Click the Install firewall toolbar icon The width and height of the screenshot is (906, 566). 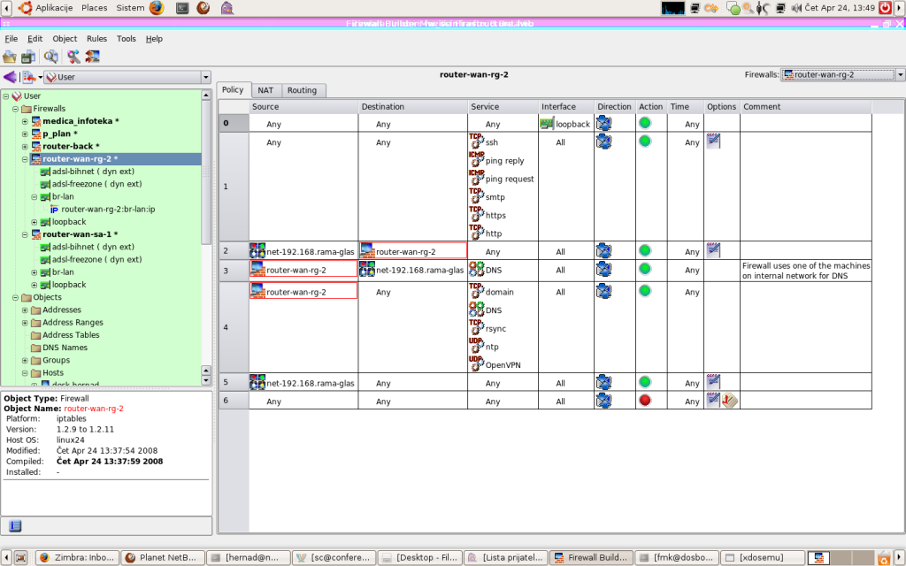coord(92,57)
